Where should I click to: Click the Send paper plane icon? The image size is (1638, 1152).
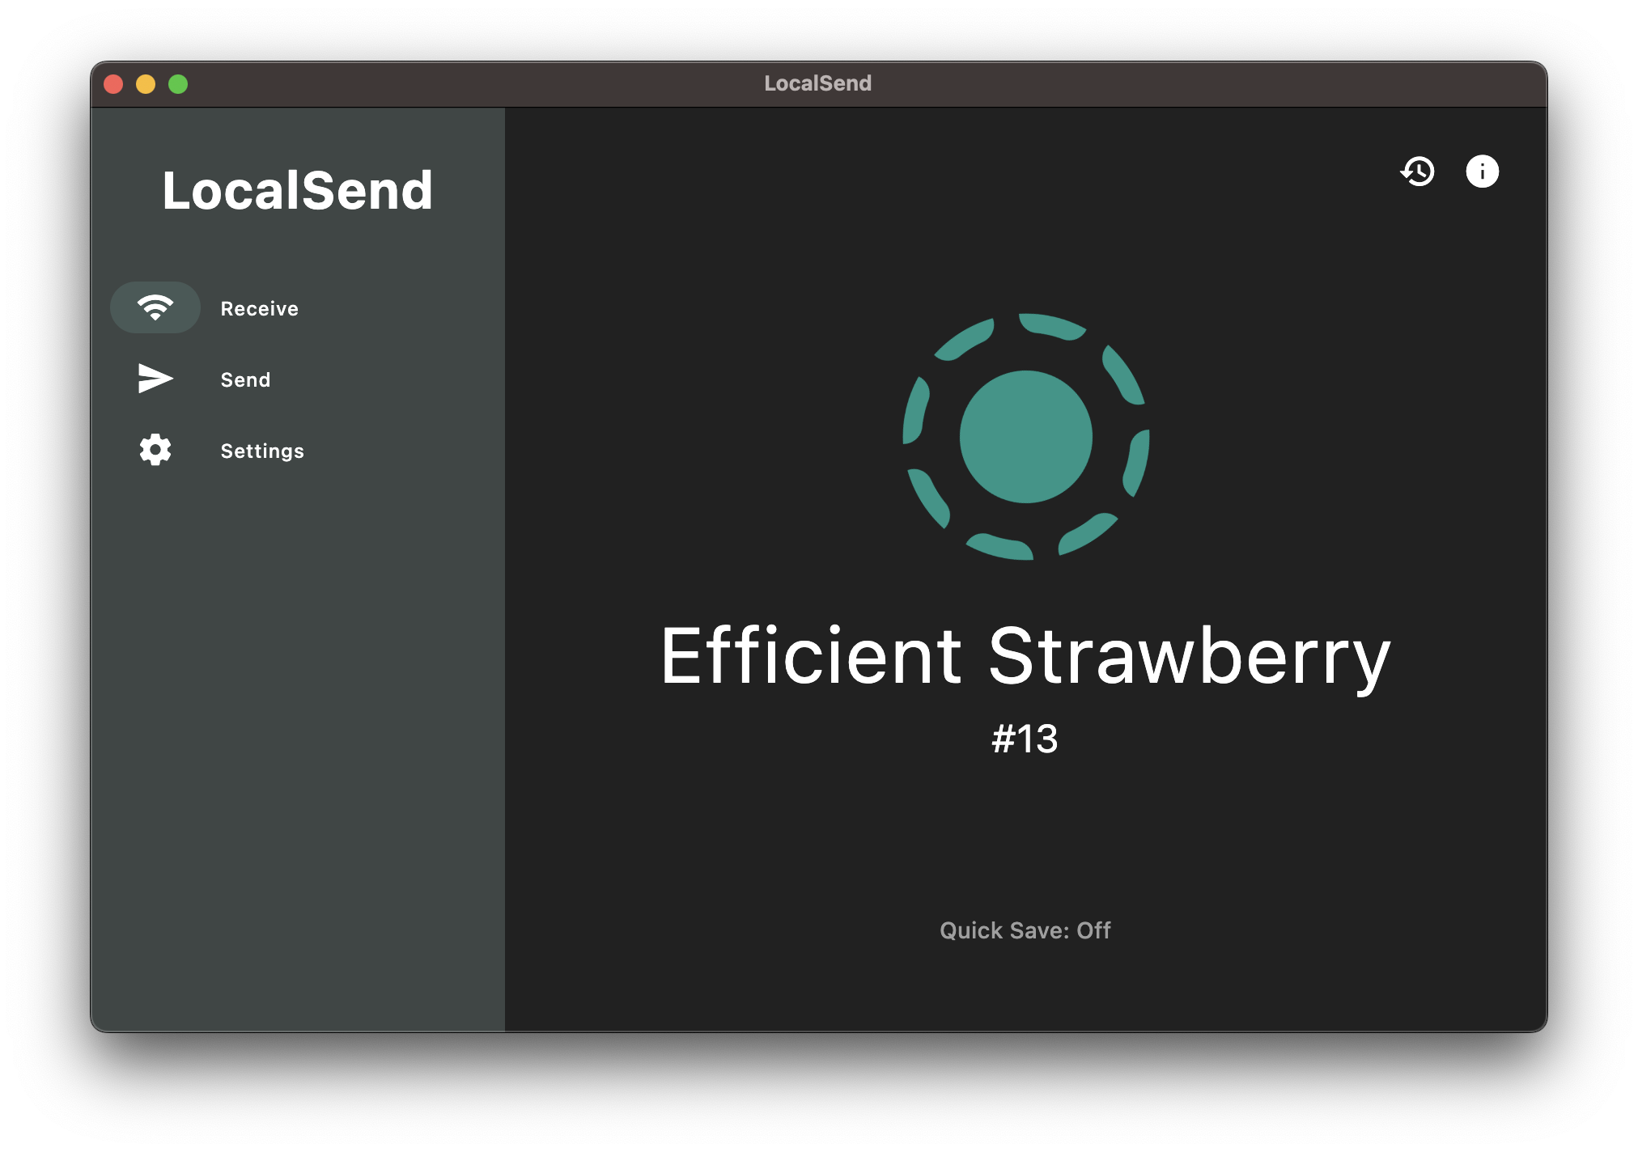click(155, 379)
